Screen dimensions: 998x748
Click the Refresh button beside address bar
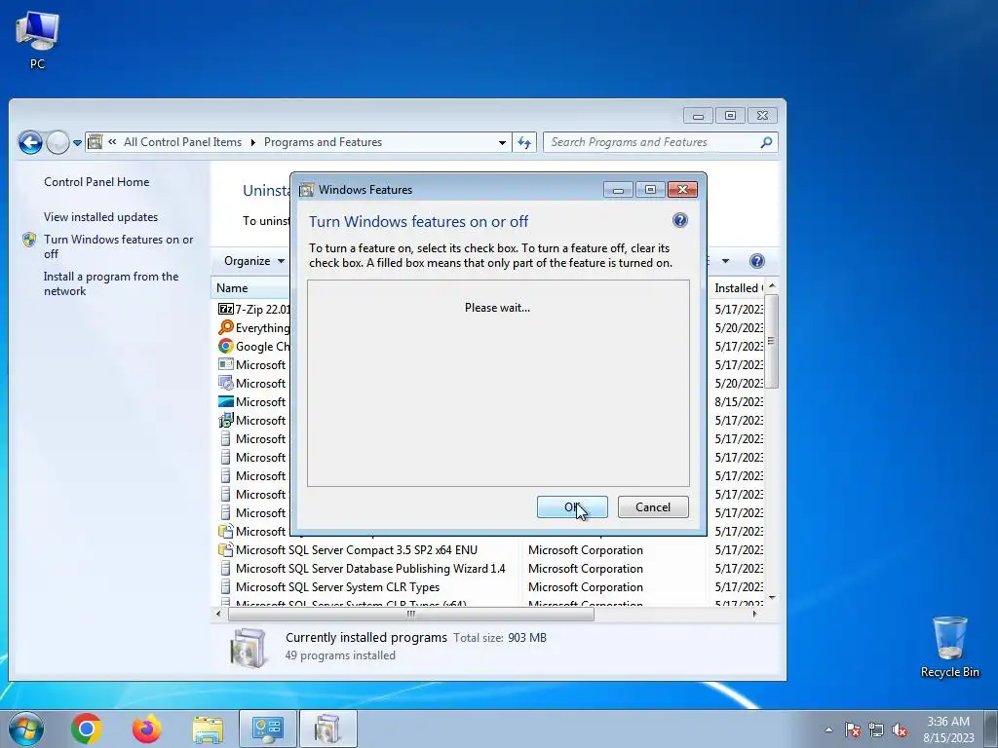coord(523,142)
